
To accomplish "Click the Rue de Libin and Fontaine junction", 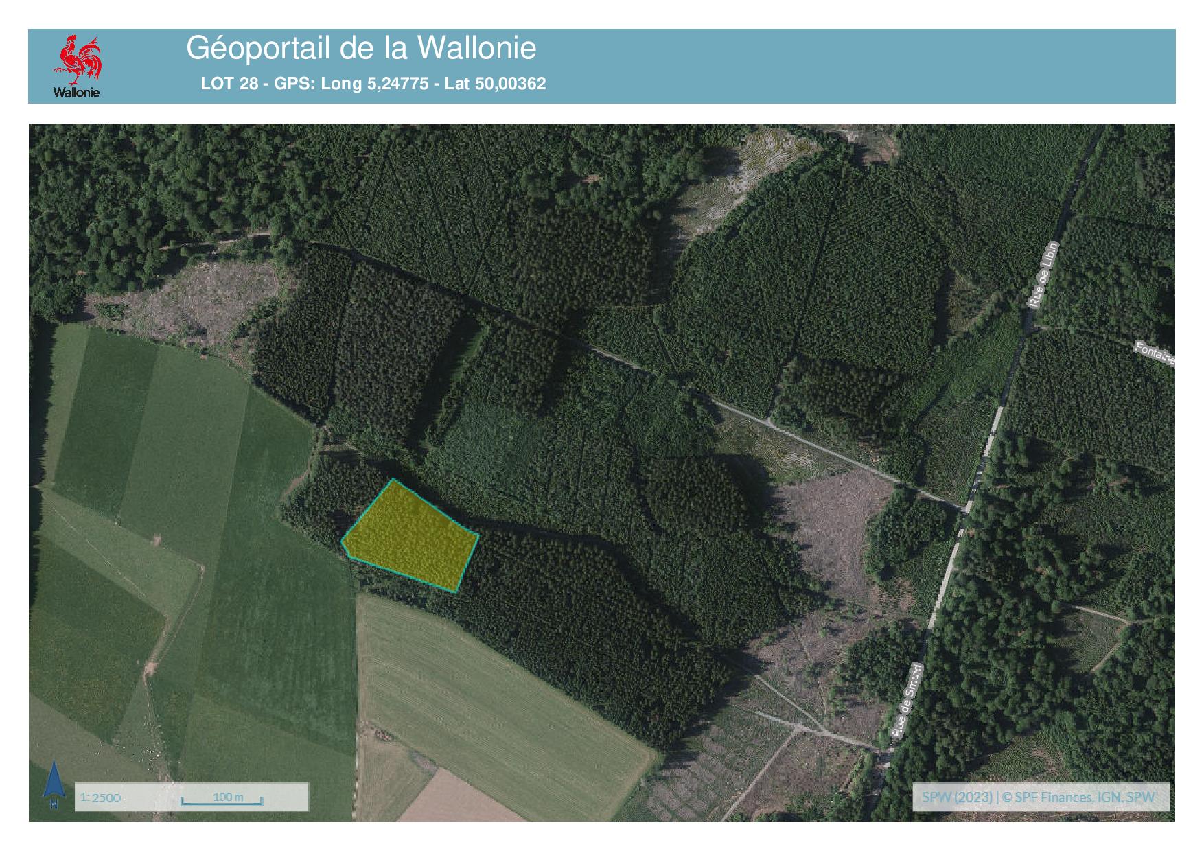I will point(1028,330).
